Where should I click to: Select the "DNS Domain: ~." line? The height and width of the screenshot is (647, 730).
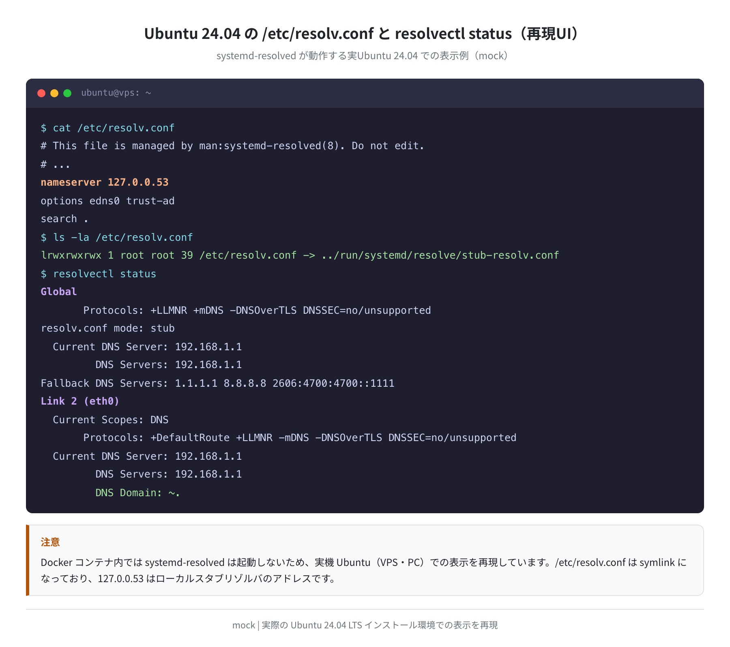[x=138, y=493]
